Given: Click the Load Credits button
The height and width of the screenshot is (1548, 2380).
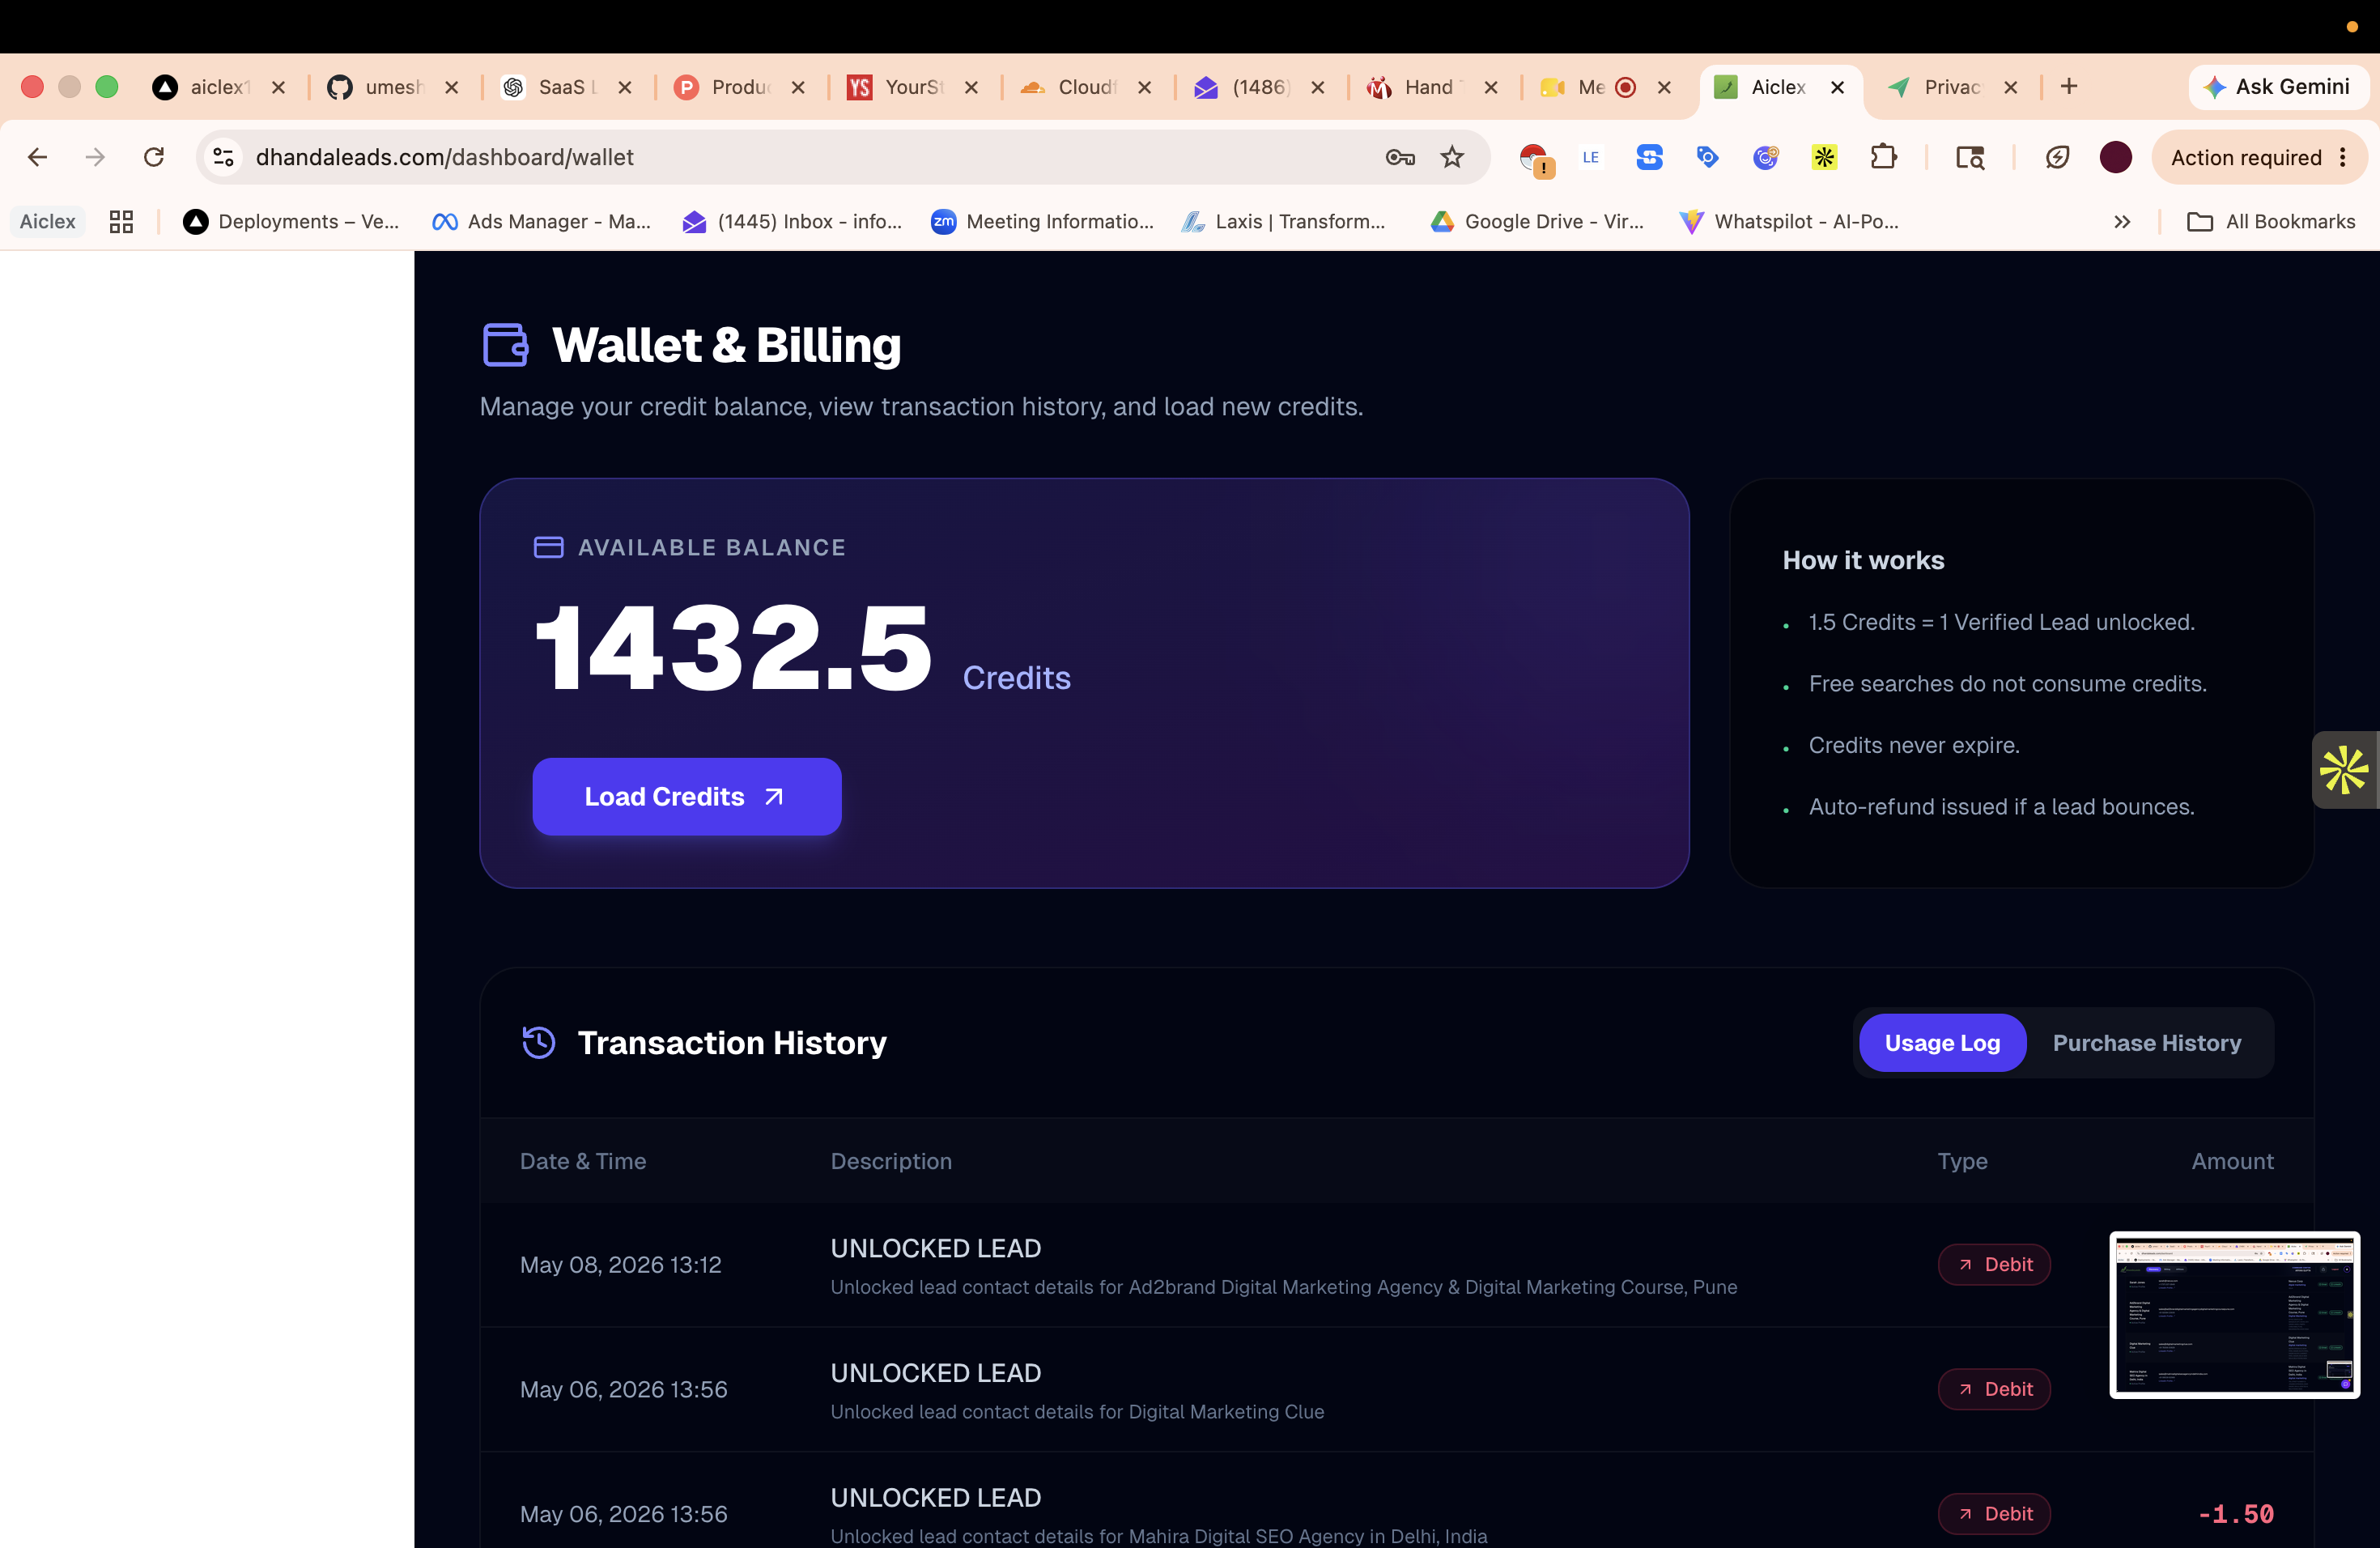Looking at the screenshot, I should 687,796.
